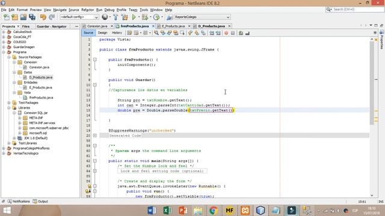385x216 pixels.
Task: Click the Shift Line Right icon
Action: click(x=218, y=33)
